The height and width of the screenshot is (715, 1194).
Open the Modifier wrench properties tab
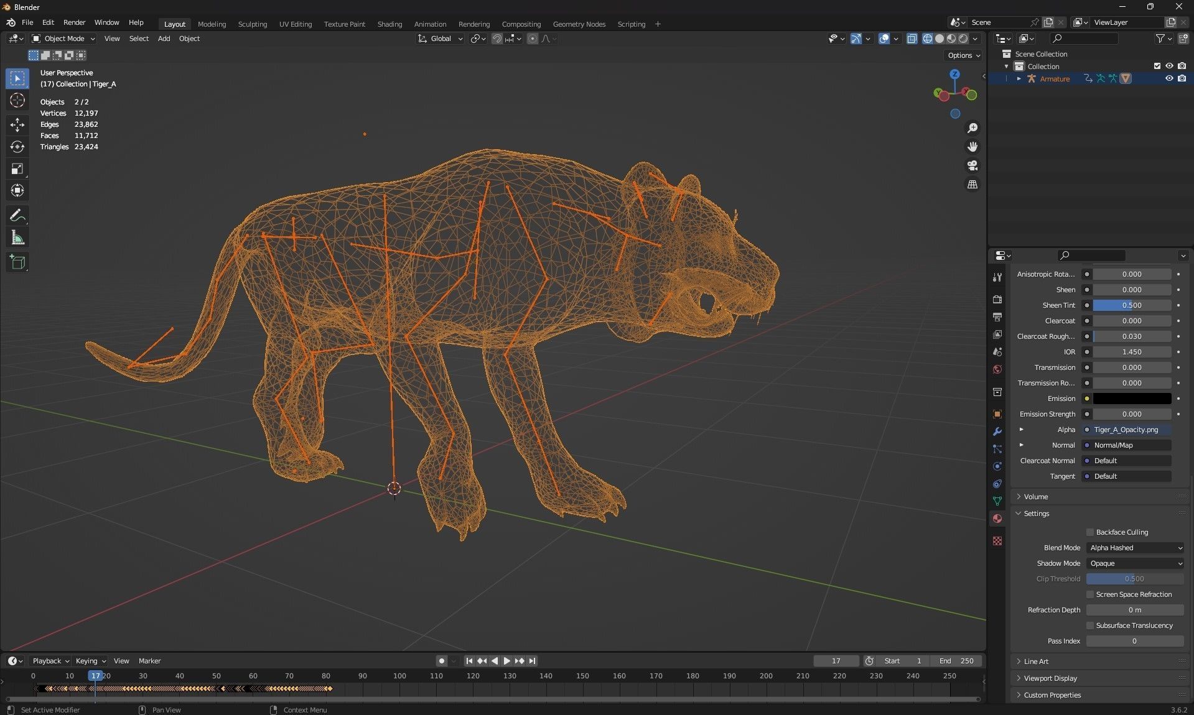click(x=997, y=431)
